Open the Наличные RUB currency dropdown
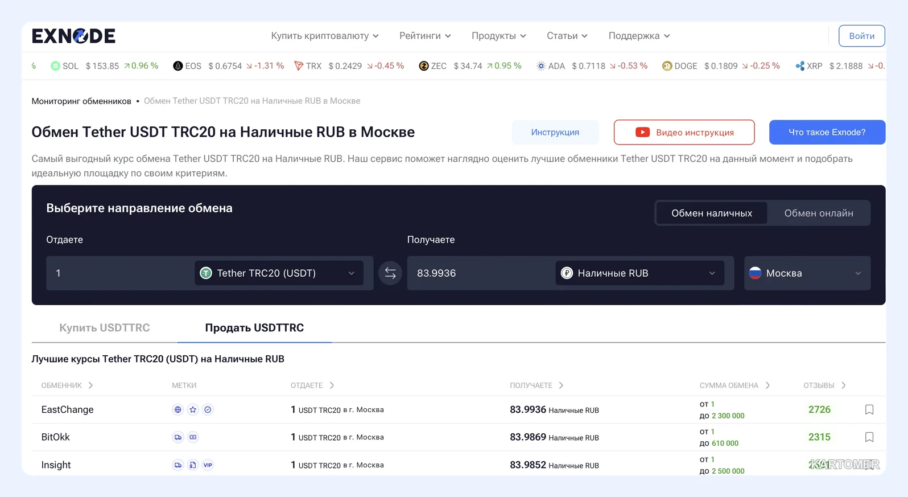 [639, 273]
